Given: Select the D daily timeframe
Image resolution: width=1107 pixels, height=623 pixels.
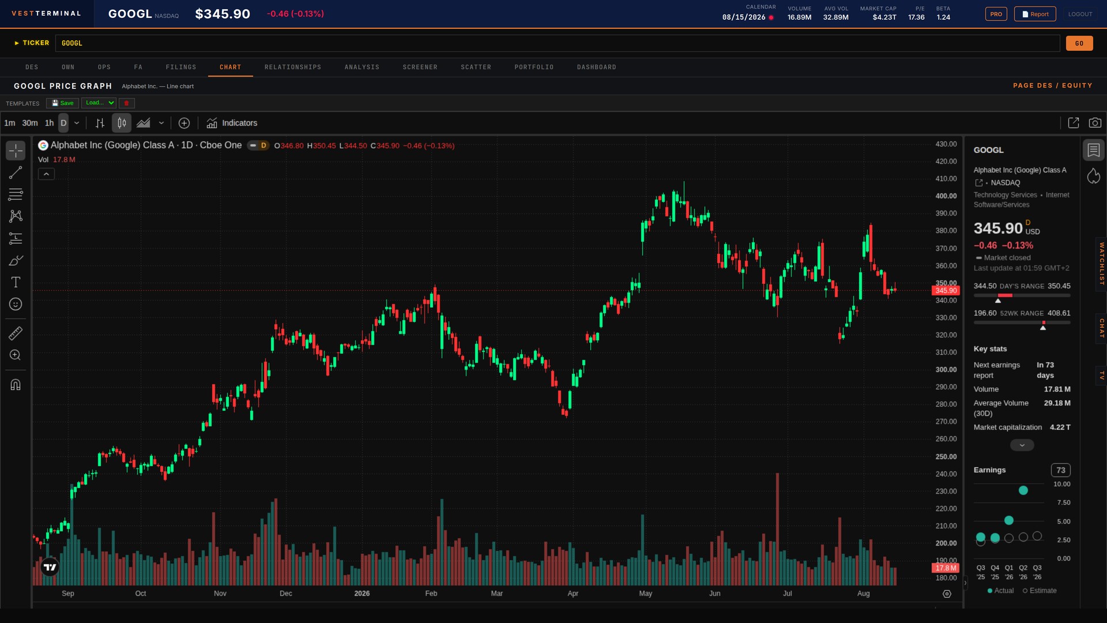Looking at the screenshot, I should pos(63,123).
